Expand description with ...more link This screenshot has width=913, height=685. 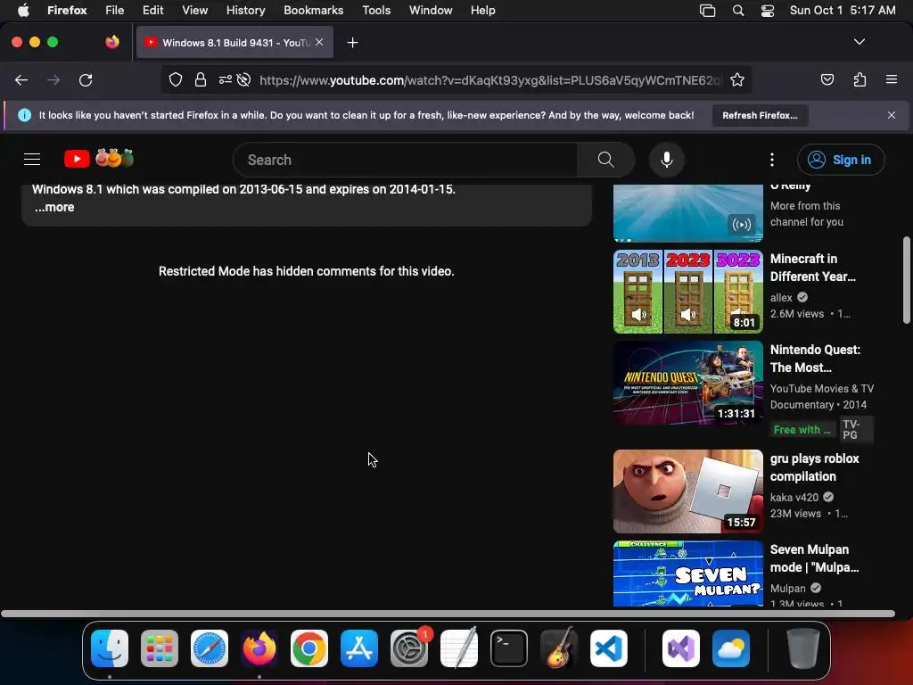click(54, 207)
